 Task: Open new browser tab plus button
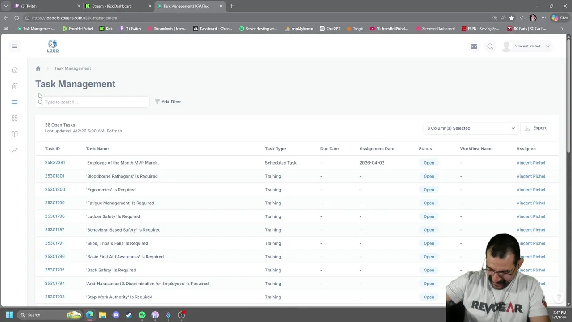click(231, 6)
